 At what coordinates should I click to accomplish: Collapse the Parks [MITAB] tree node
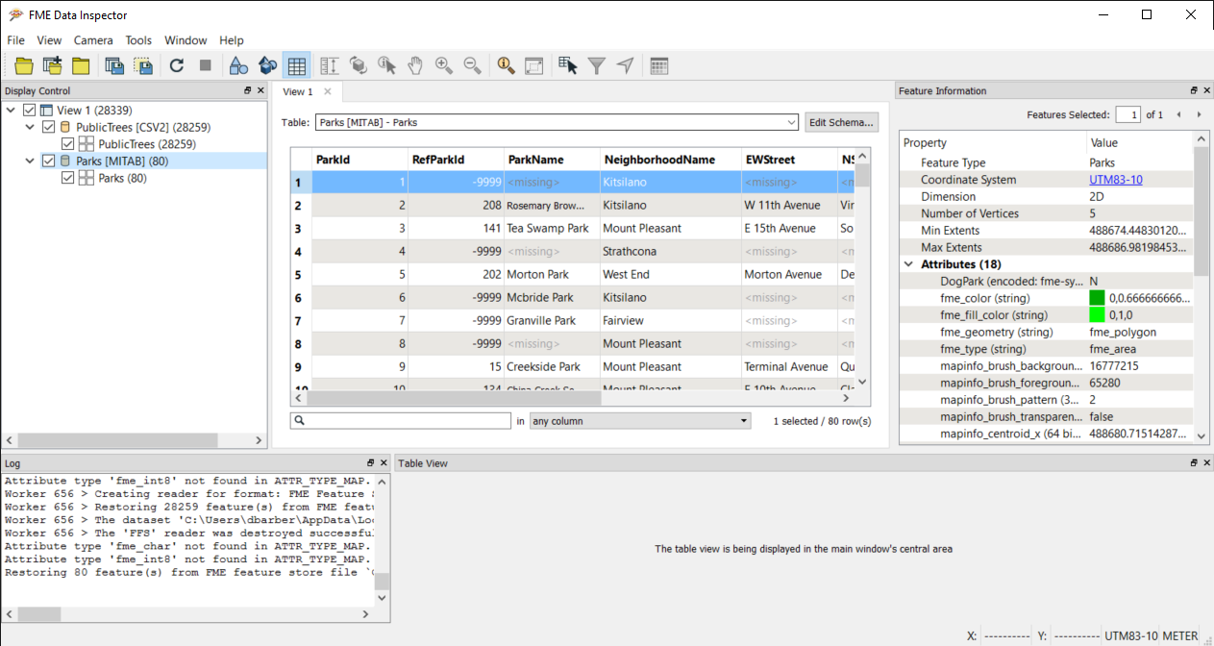pyautogui.click(x=29, y=161)
